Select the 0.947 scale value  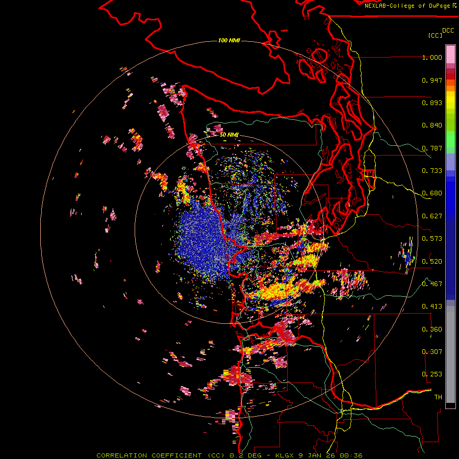tap(432, 80)
